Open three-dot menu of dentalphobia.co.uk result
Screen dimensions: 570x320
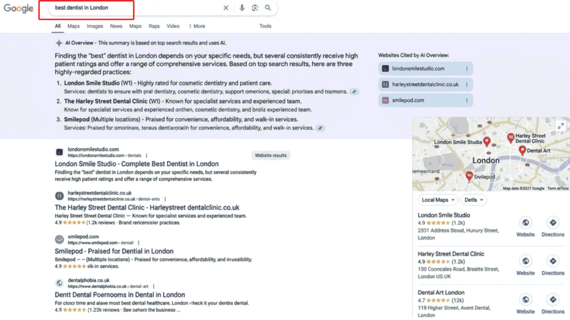click(154, 286)
